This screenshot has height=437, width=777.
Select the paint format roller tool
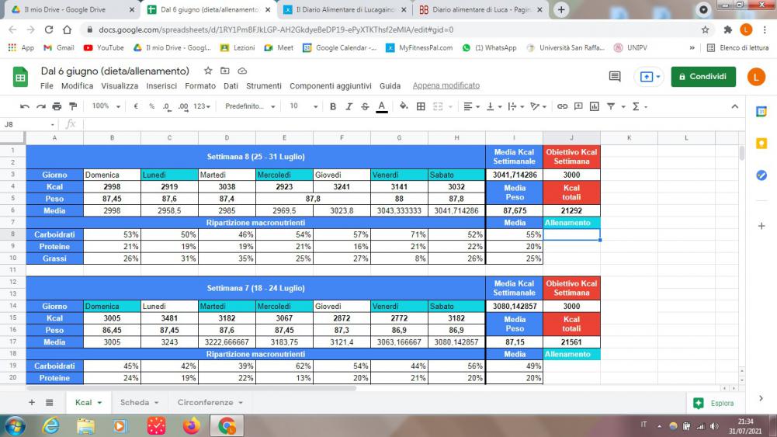(x=74, y=106)
